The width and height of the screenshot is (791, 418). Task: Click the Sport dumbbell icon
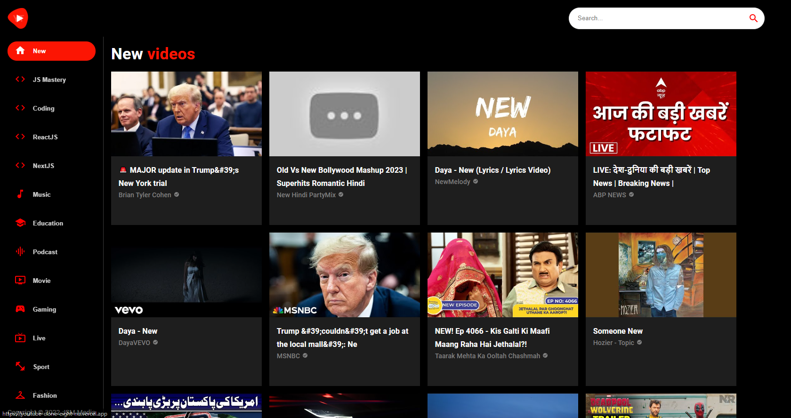click(x=20, y=367)
